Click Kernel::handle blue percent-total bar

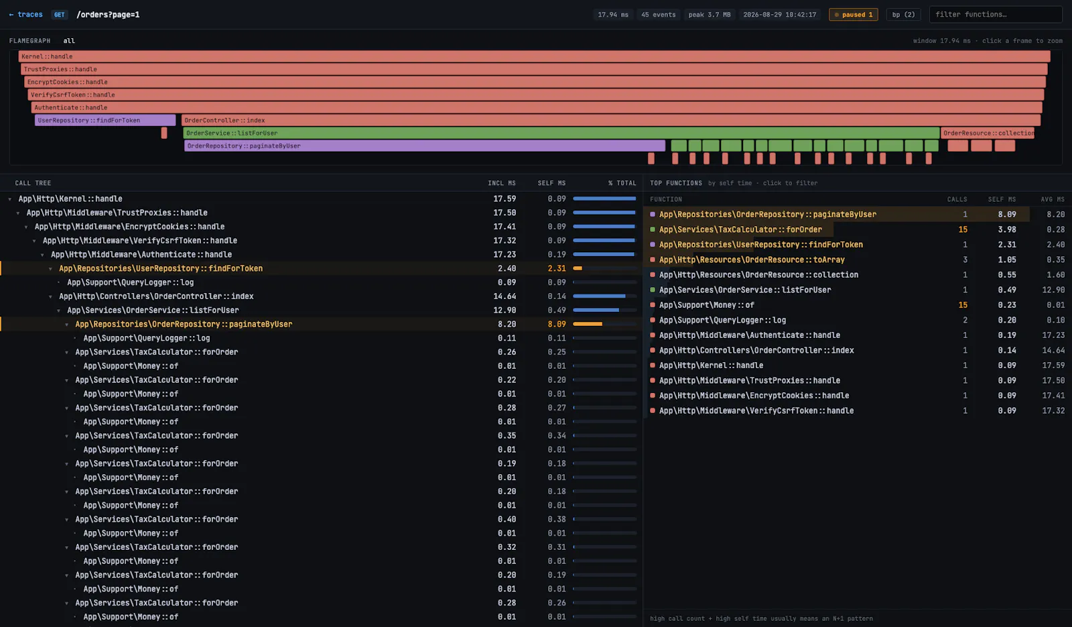click(x=604, y=199)
